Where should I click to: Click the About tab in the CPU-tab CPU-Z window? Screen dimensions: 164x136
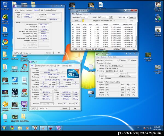pos(70,66)
